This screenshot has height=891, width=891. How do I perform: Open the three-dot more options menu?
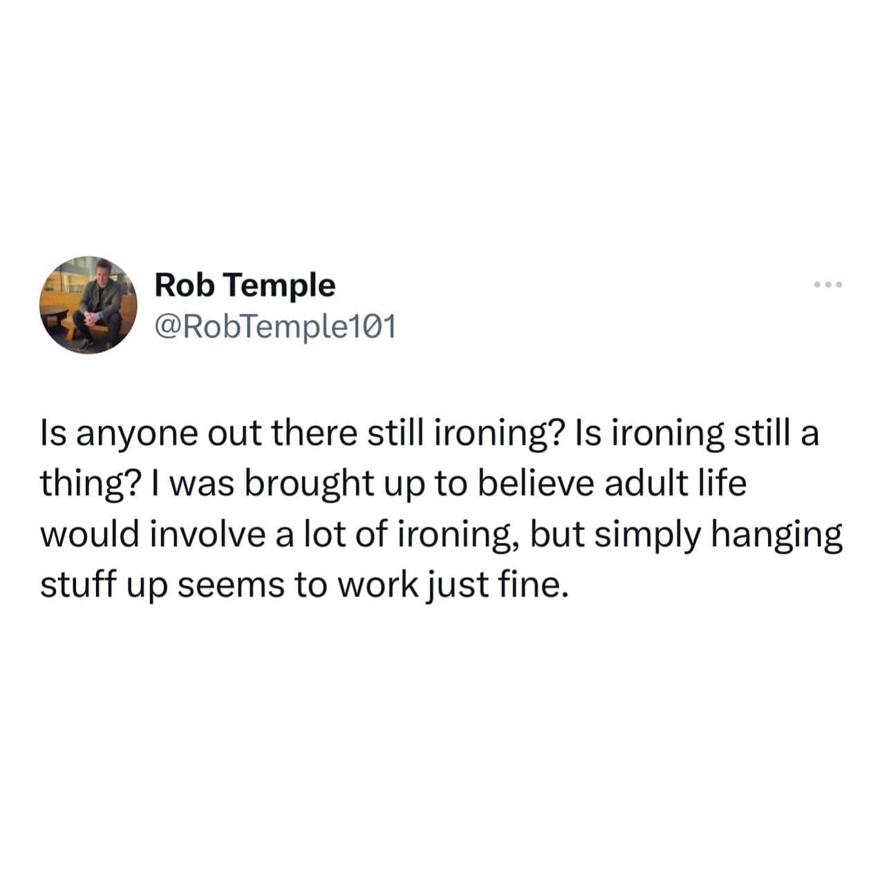[829, 284]
